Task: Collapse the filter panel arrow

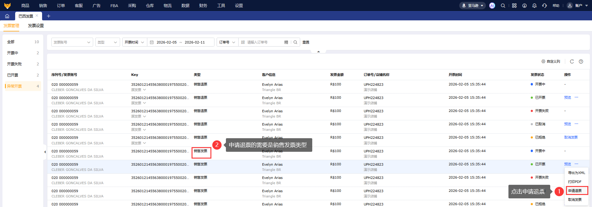Action: click(x=318, y=52)
